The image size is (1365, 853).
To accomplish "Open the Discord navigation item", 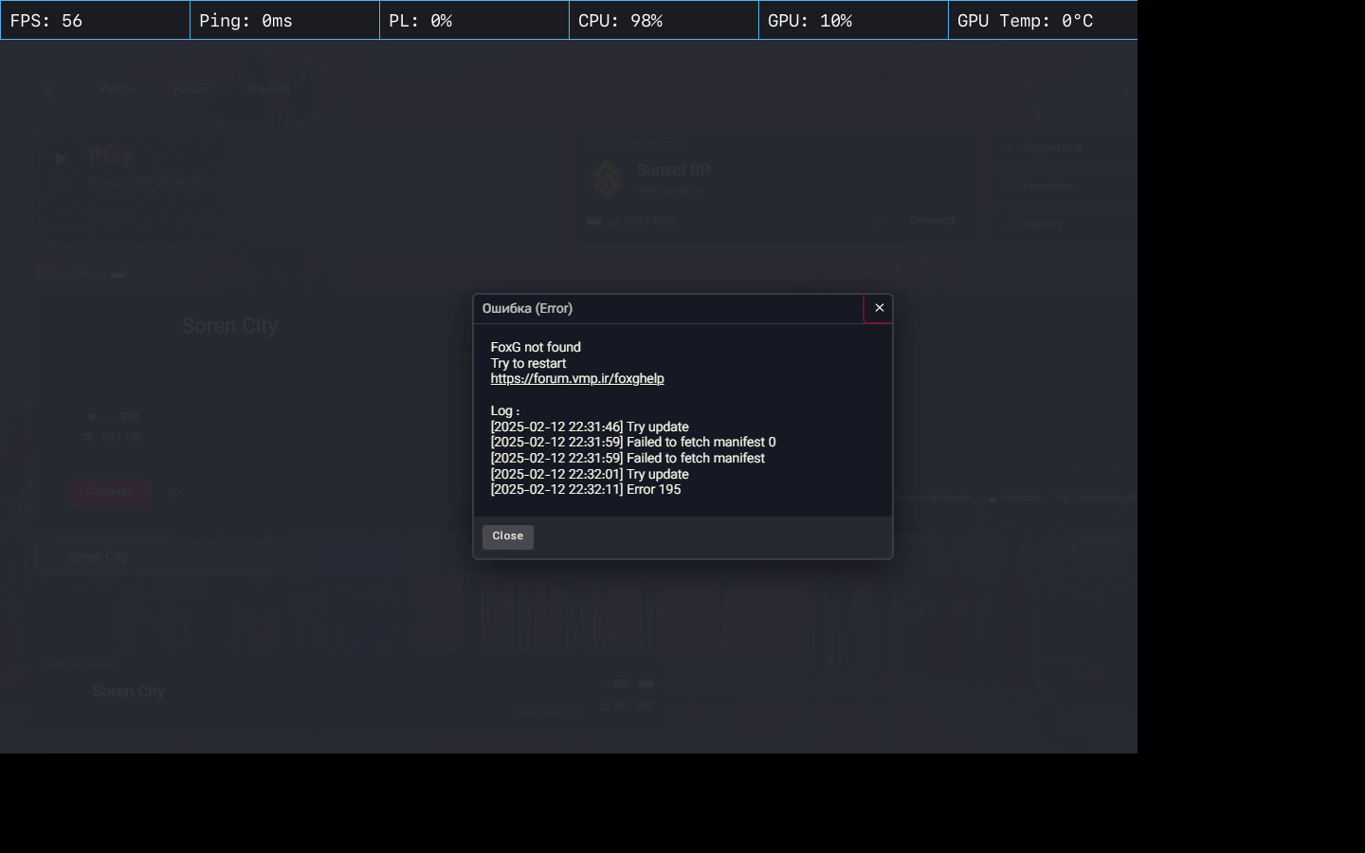I will 268,90.
